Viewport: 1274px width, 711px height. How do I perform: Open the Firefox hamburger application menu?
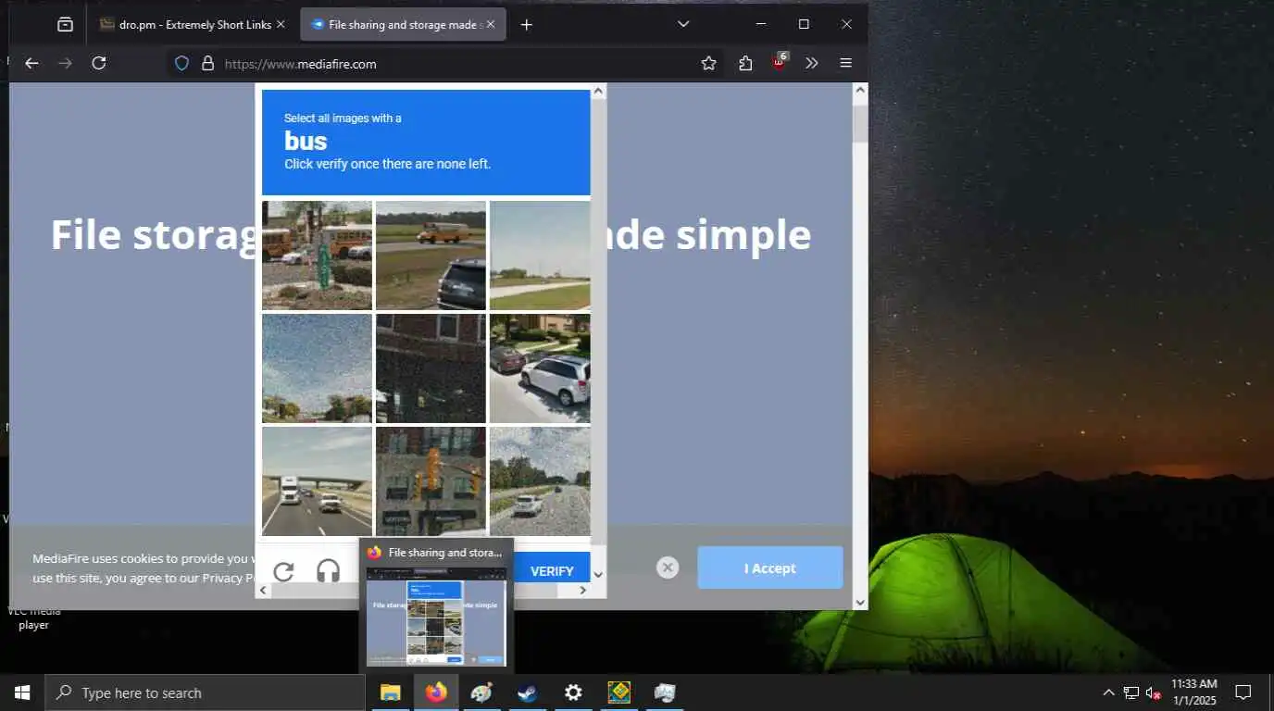coord(845,63)
